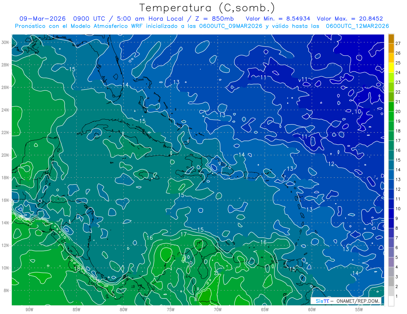Click the color scale label '15'
Viewport: 407px width, 314px height.
pos(398,160)
